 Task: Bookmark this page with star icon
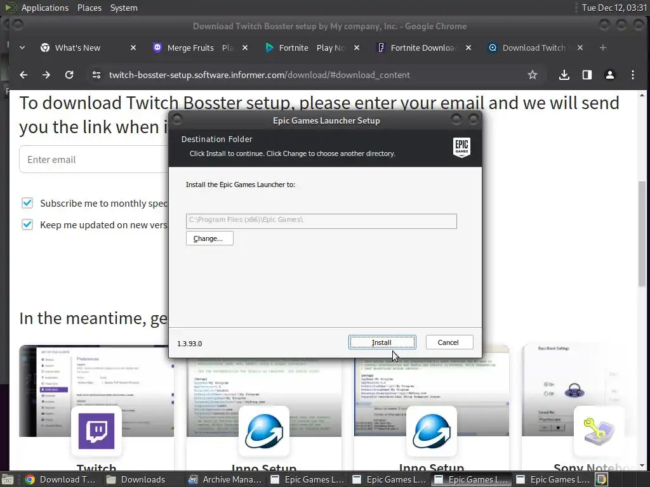(533, 75)
